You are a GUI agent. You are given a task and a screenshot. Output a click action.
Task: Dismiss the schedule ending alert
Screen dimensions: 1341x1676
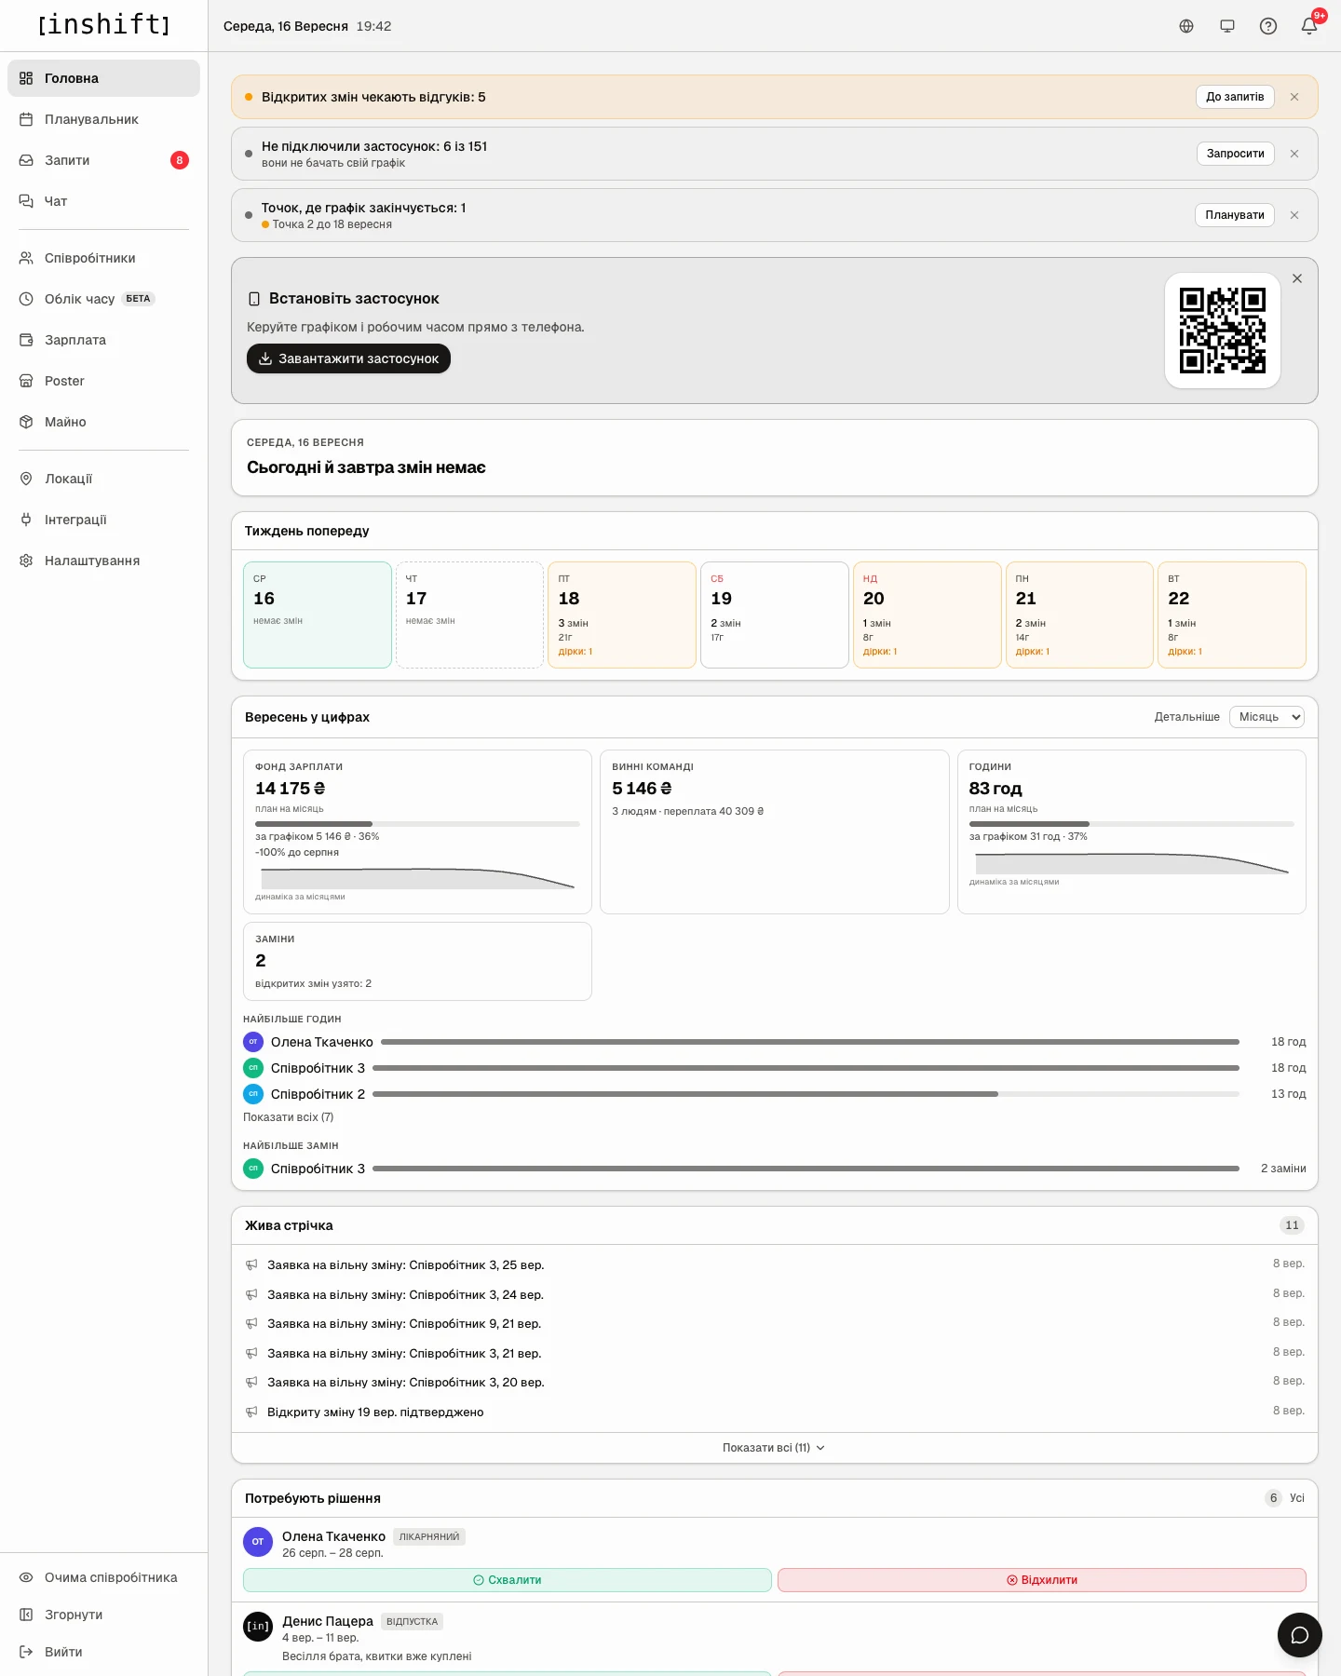pos(1294,215)
